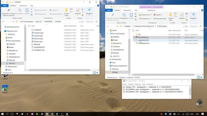Click Переименовать in the NCS_Expert ribbon
The image size is (207, 116).
(x=160, y=19)
